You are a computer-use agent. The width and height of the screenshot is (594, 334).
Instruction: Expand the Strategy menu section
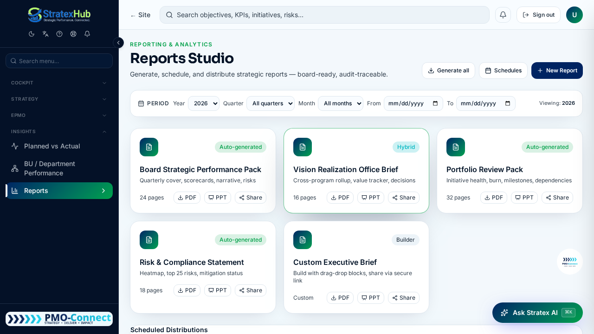[59, 99]
